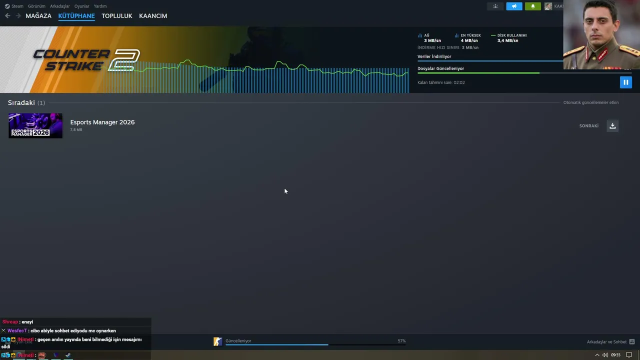Go to the MAĞAZA tab
The image size is (640, 360).
38,16
